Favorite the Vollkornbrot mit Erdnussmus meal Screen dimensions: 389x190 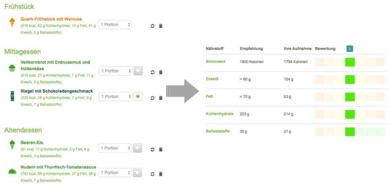tap(138, 71)
